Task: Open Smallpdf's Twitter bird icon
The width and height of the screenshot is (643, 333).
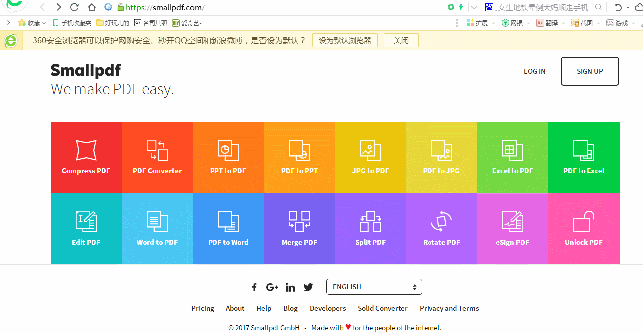Action: pos(308,287)
